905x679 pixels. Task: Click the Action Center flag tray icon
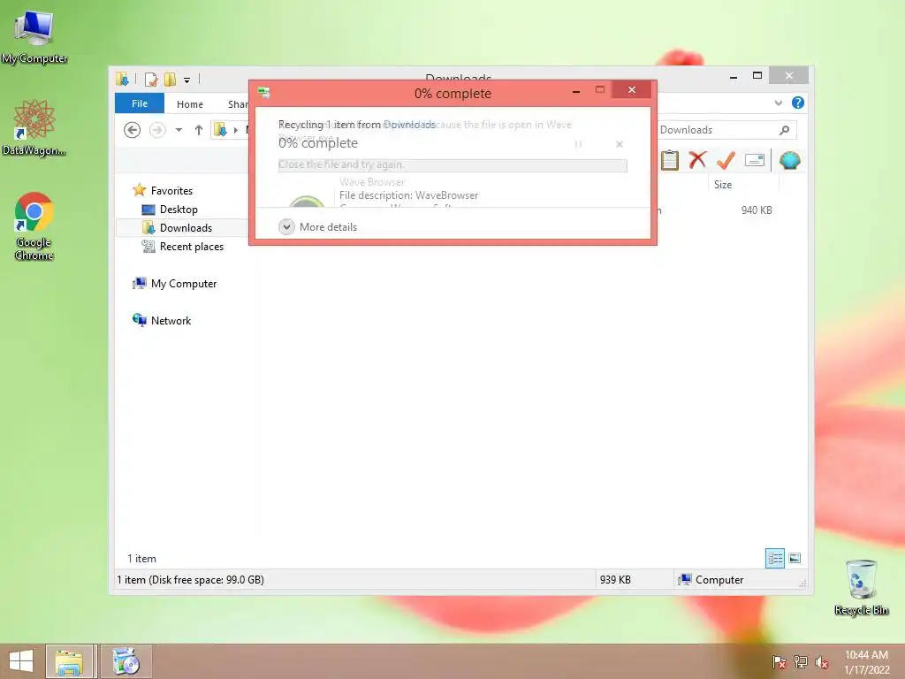(x=779, y=662)
